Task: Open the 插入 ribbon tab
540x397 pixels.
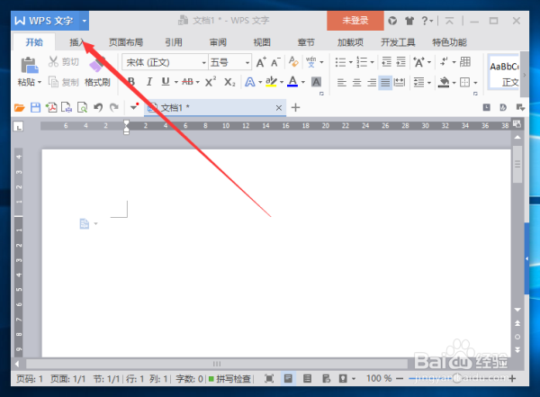Action: tap(76, 42)
